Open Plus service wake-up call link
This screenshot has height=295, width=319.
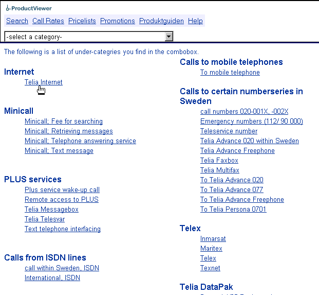coord(62,189)
